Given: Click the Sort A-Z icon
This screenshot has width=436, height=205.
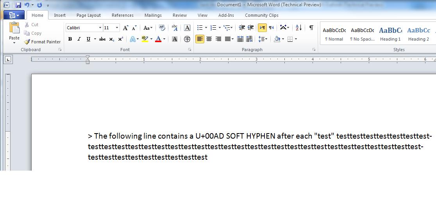Looking at the screenshot, I should coord(298,28).
